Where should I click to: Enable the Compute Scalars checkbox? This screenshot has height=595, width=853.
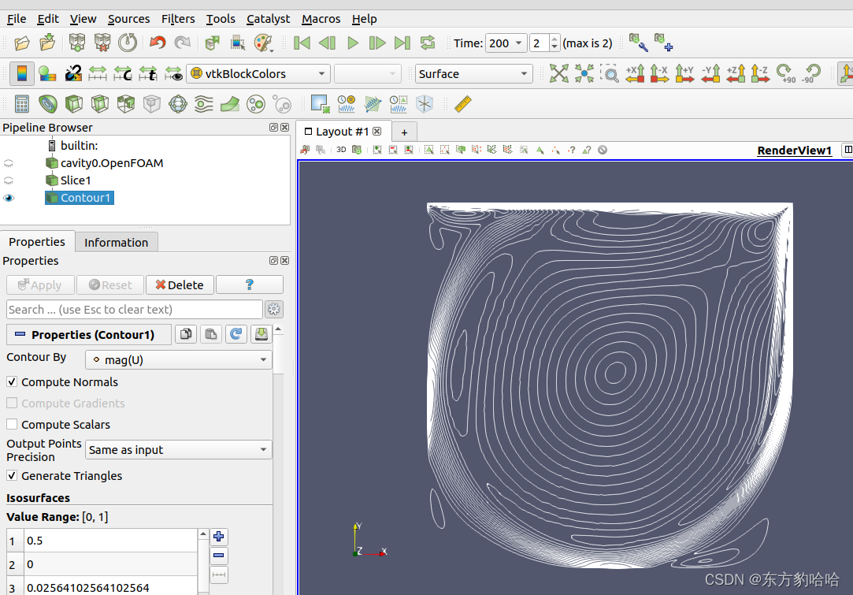click(12, 425)
